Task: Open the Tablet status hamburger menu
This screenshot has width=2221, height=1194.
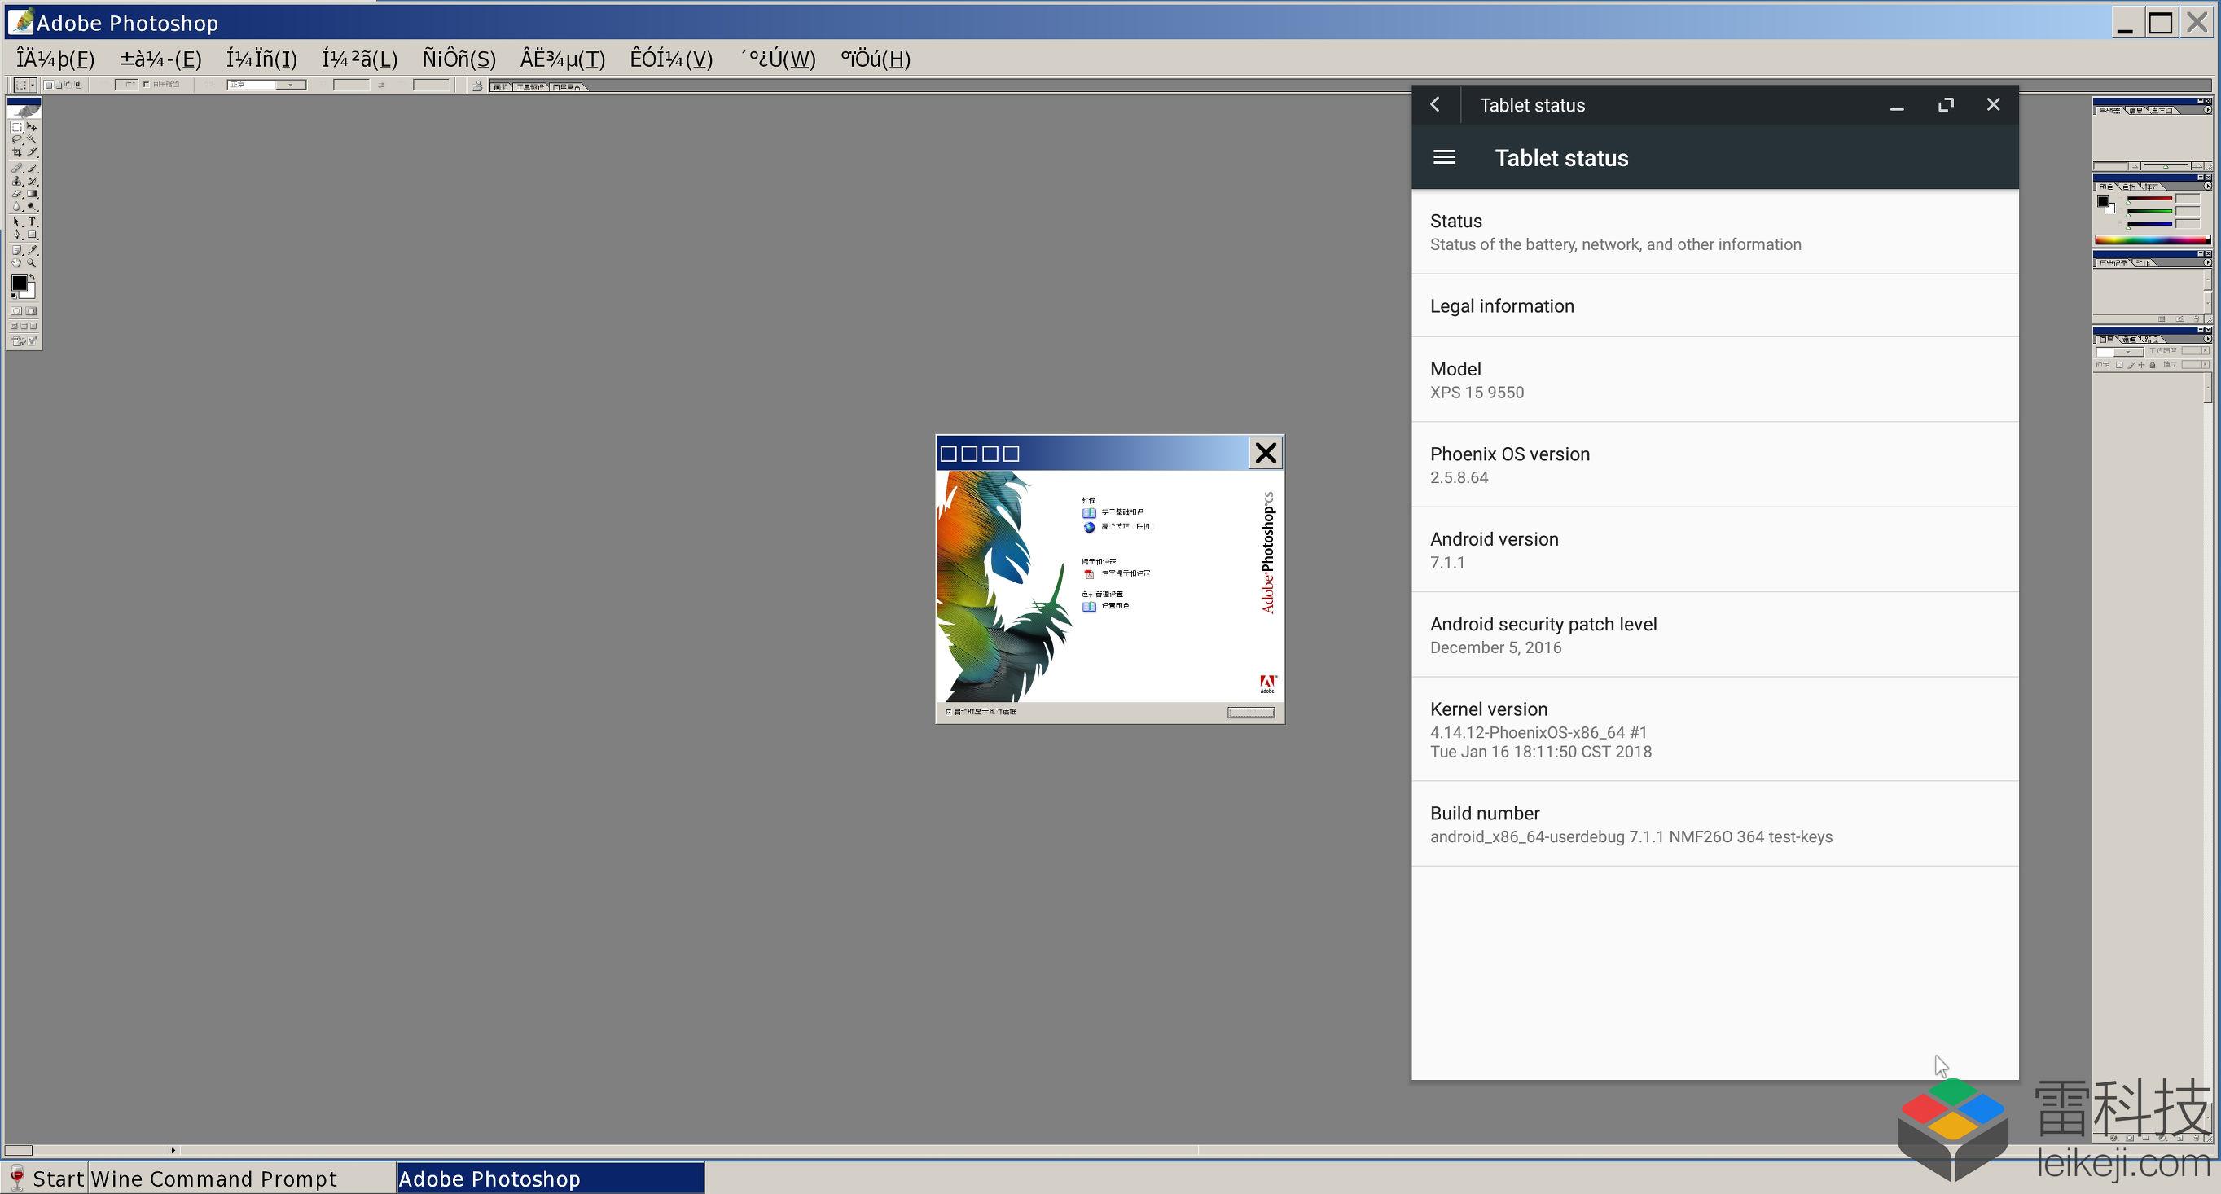Action: [1443, 157]
